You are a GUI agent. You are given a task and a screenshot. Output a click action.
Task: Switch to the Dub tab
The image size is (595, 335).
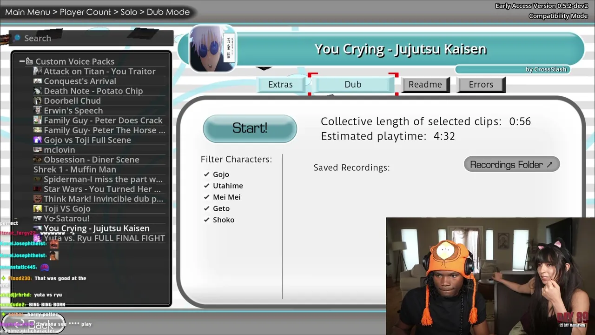click(353, 85)
